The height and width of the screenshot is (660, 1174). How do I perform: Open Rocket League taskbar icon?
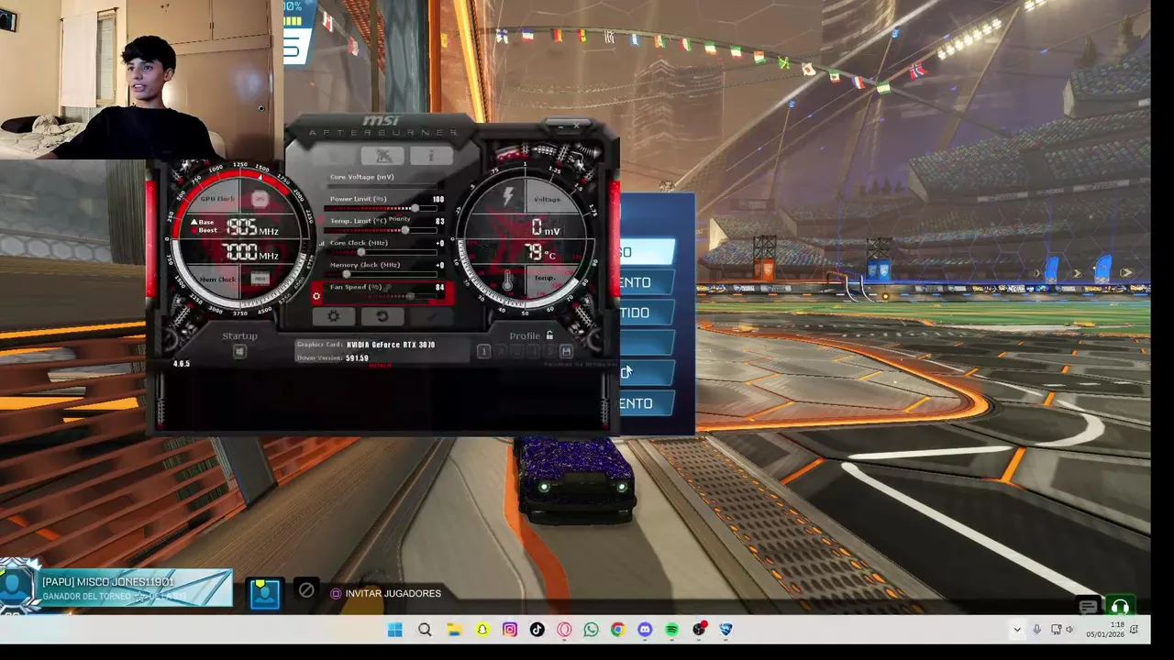(725, 630)
